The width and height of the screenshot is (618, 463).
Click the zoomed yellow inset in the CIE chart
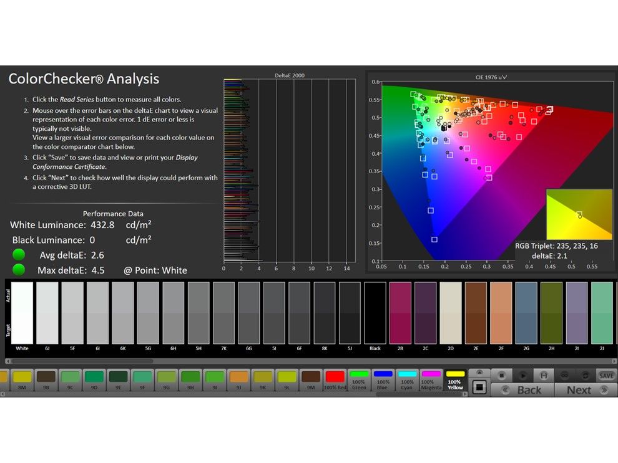coord(579,214)
